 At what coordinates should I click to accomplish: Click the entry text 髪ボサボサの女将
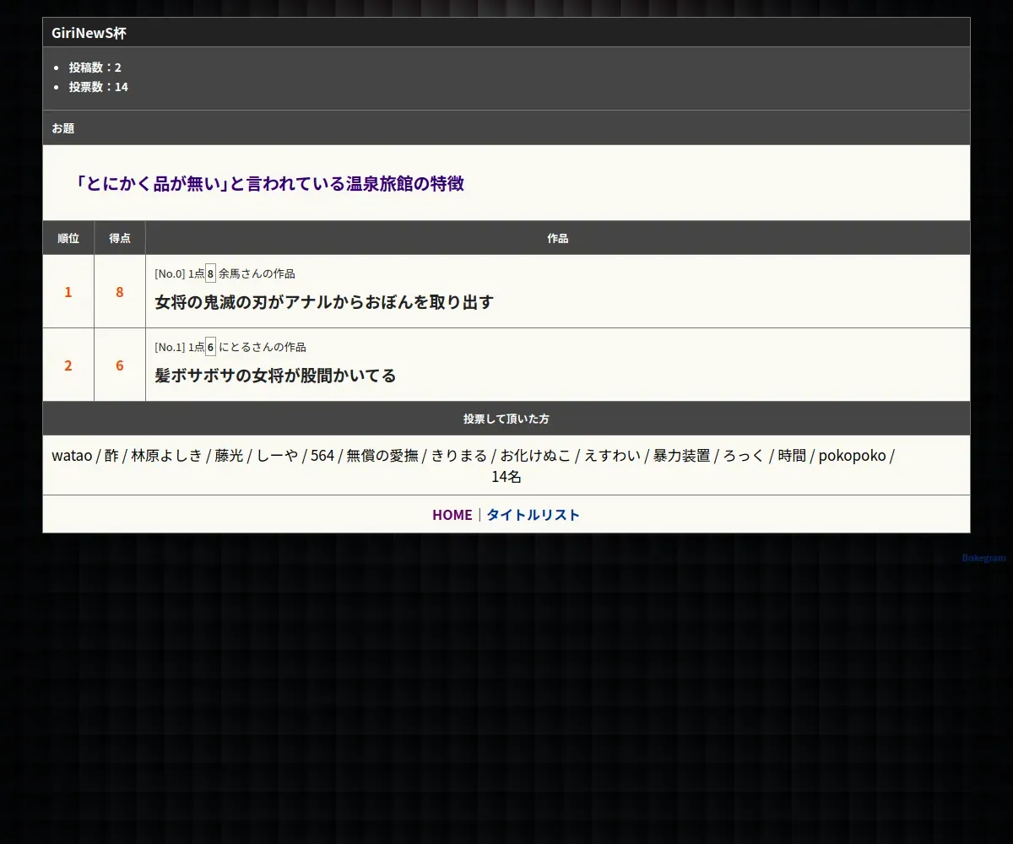275,376
